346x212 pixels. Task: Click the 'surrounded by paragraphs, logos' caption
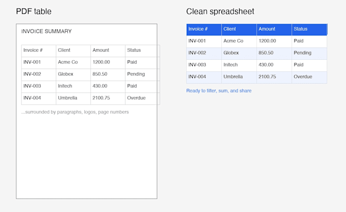[75, 112]
